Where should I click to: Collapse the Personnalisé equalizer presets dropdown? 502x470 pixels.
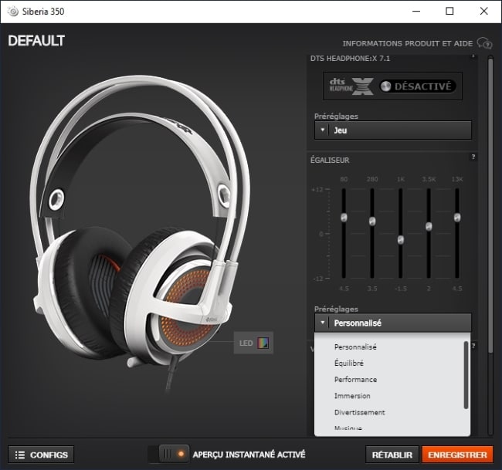pos(393,323)
